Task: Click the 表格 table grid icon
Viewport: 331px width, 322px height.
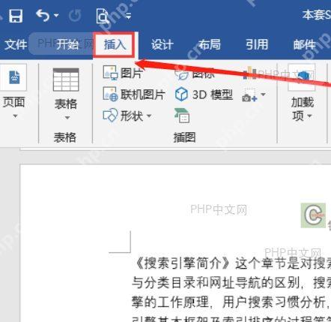Action: [66, 80]
